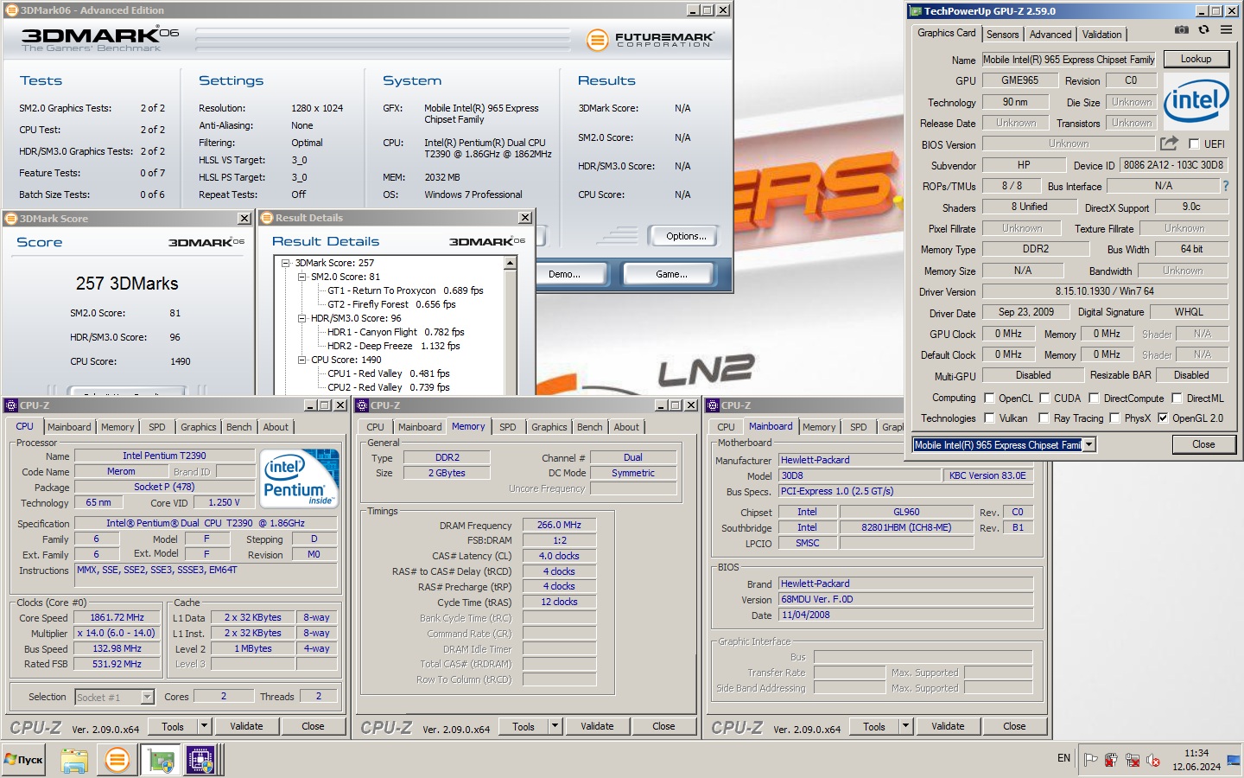
Task: Open the Start (Пуск) menu
Action: [x=24, y=760]
